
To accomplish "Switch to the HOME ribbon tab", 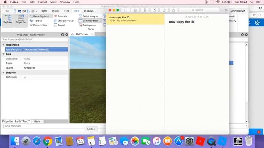I will (x=44, y=11).
